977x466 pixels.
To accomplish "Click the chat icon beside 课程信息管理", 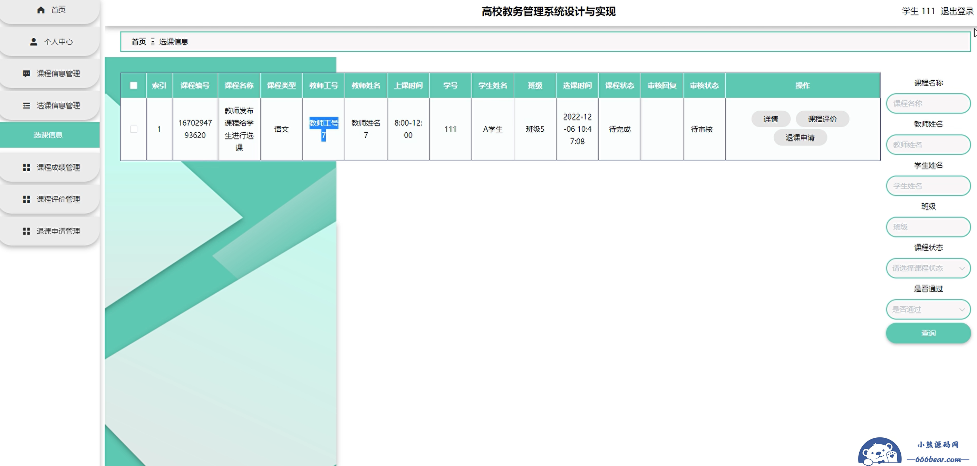I will point(26,73).
